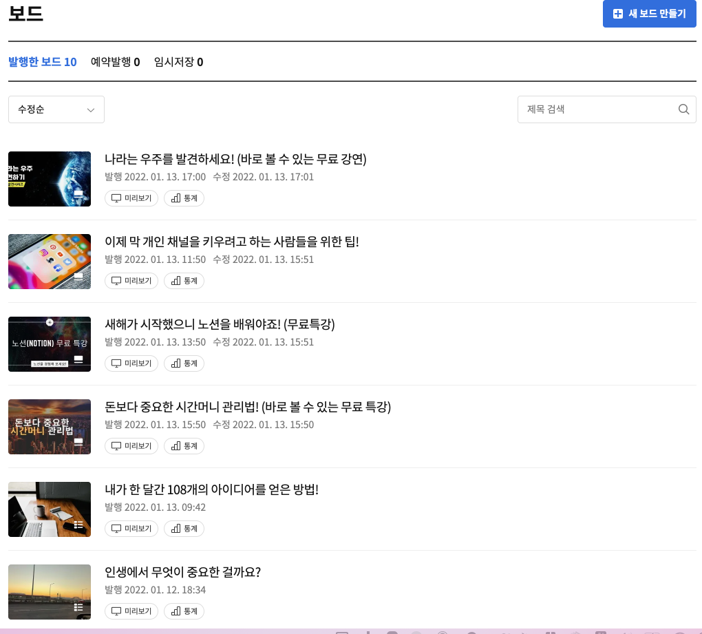Viewport: 702px width, 634px height.
Task: Click the 제목 검색 search input field
Action: pos(599,109)
